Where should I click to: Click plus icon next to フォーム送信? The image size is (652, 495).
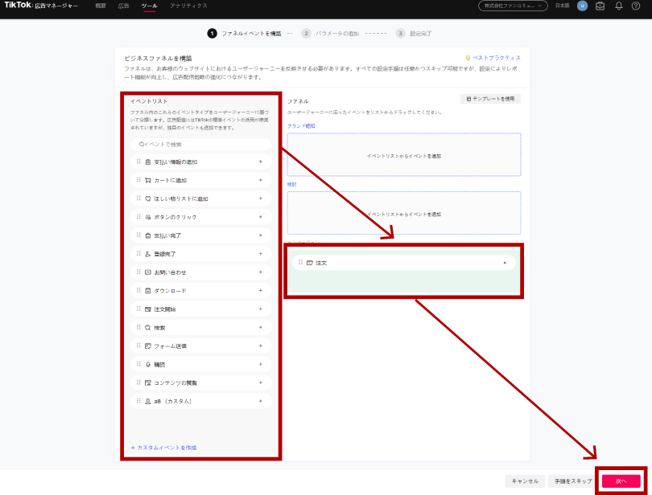(x=261, y=346)
